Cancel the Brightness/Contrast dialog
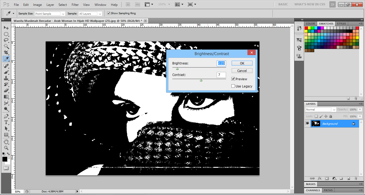 click(x=242, y=71)
